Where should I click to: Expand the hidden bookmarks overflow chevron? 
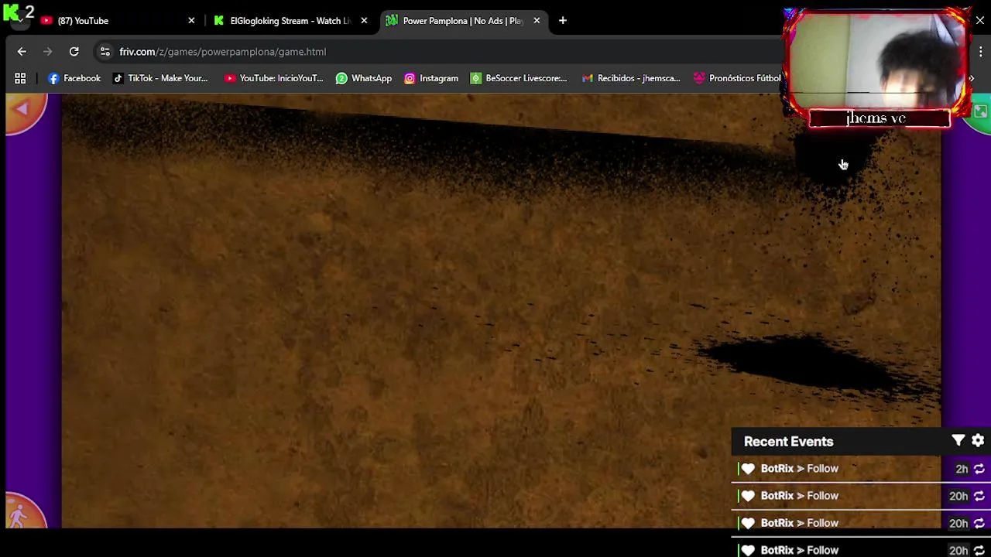click(972, 78)
